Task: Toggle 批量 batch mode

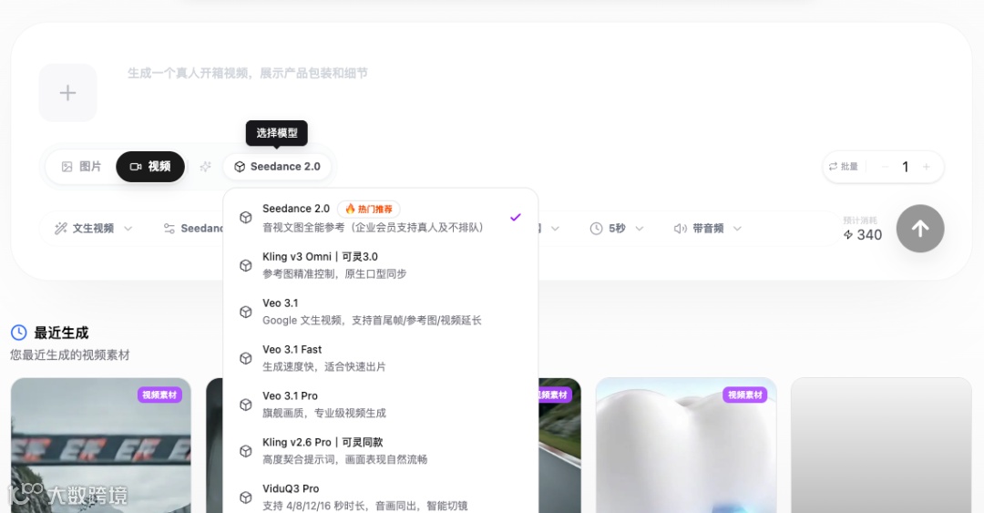Action: pos(844,167)
